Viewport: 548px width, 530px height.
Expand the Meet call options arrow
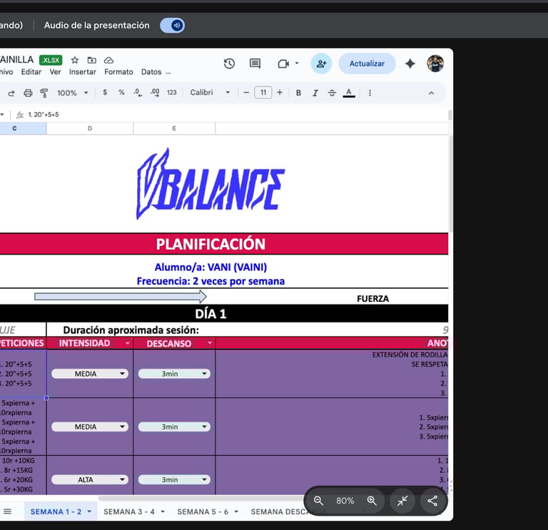(x=297, y=63)
